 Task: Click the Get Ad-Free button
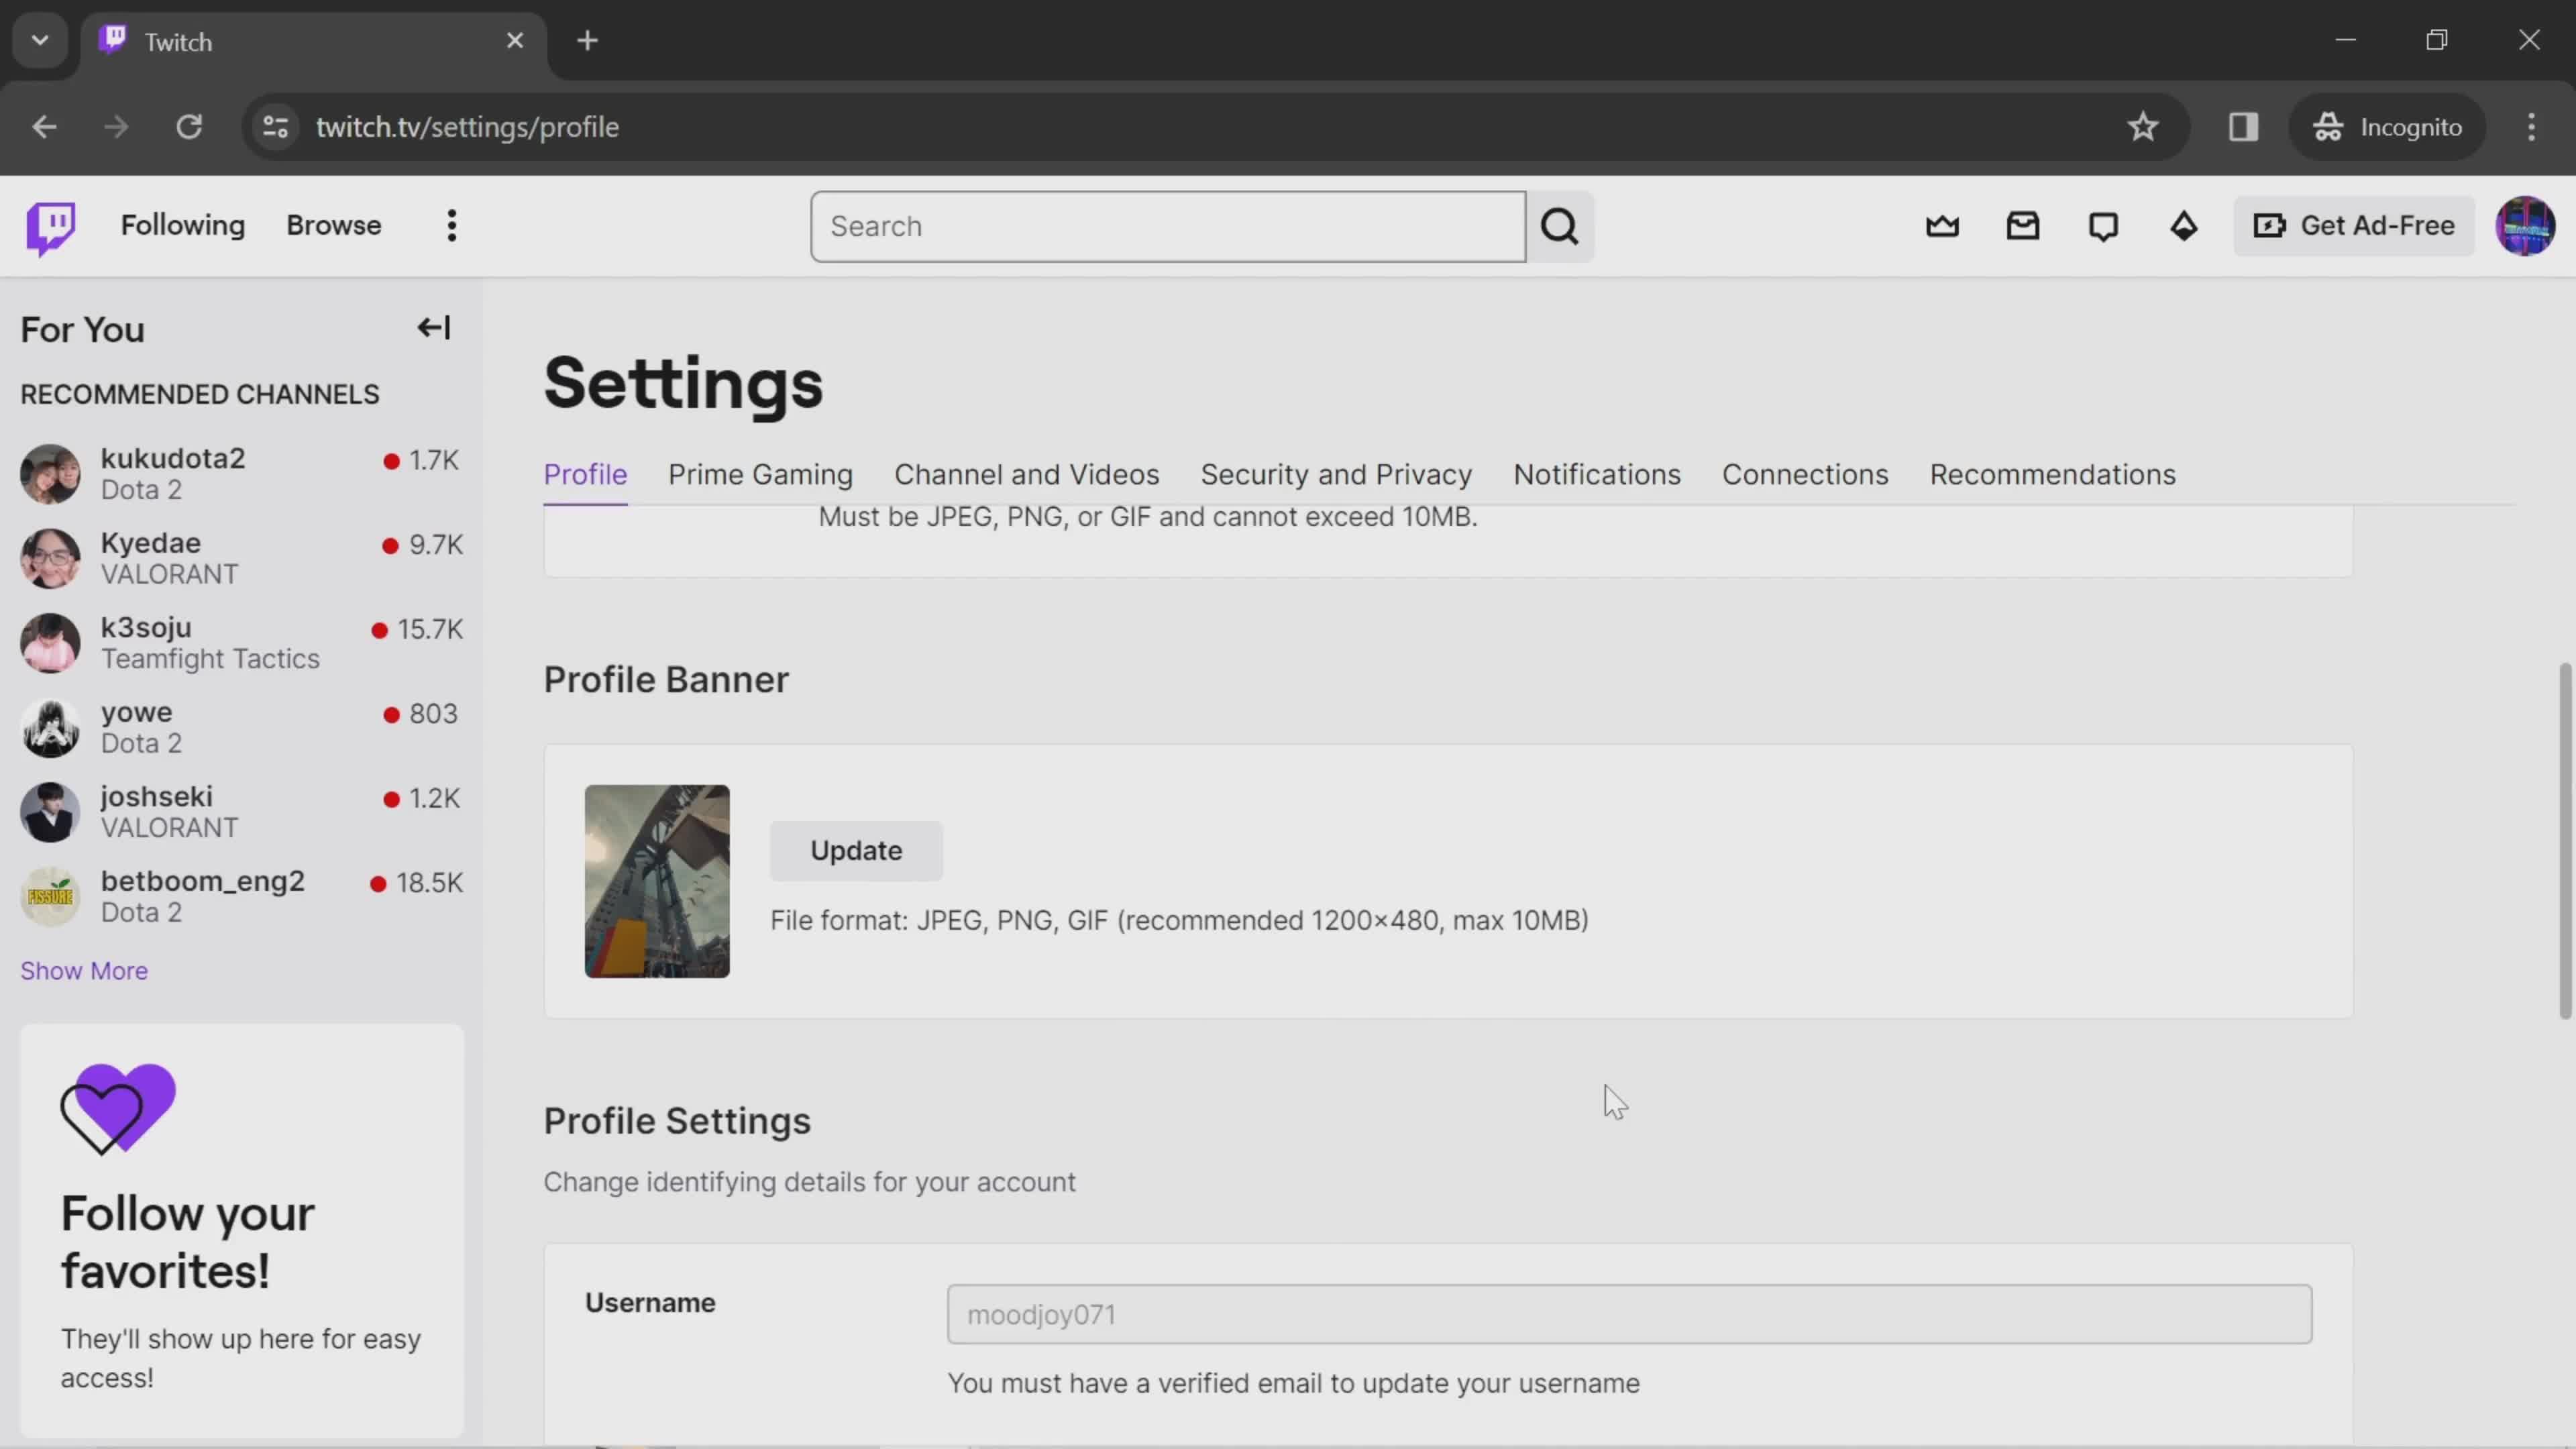(2353, 226)
